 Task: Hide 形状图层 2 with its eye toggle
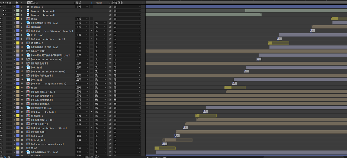(x=1, y=7)
